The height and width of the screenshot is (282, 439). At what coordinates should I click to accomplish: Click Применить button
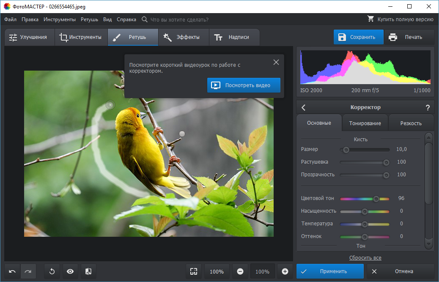click(x=330, y=271)
